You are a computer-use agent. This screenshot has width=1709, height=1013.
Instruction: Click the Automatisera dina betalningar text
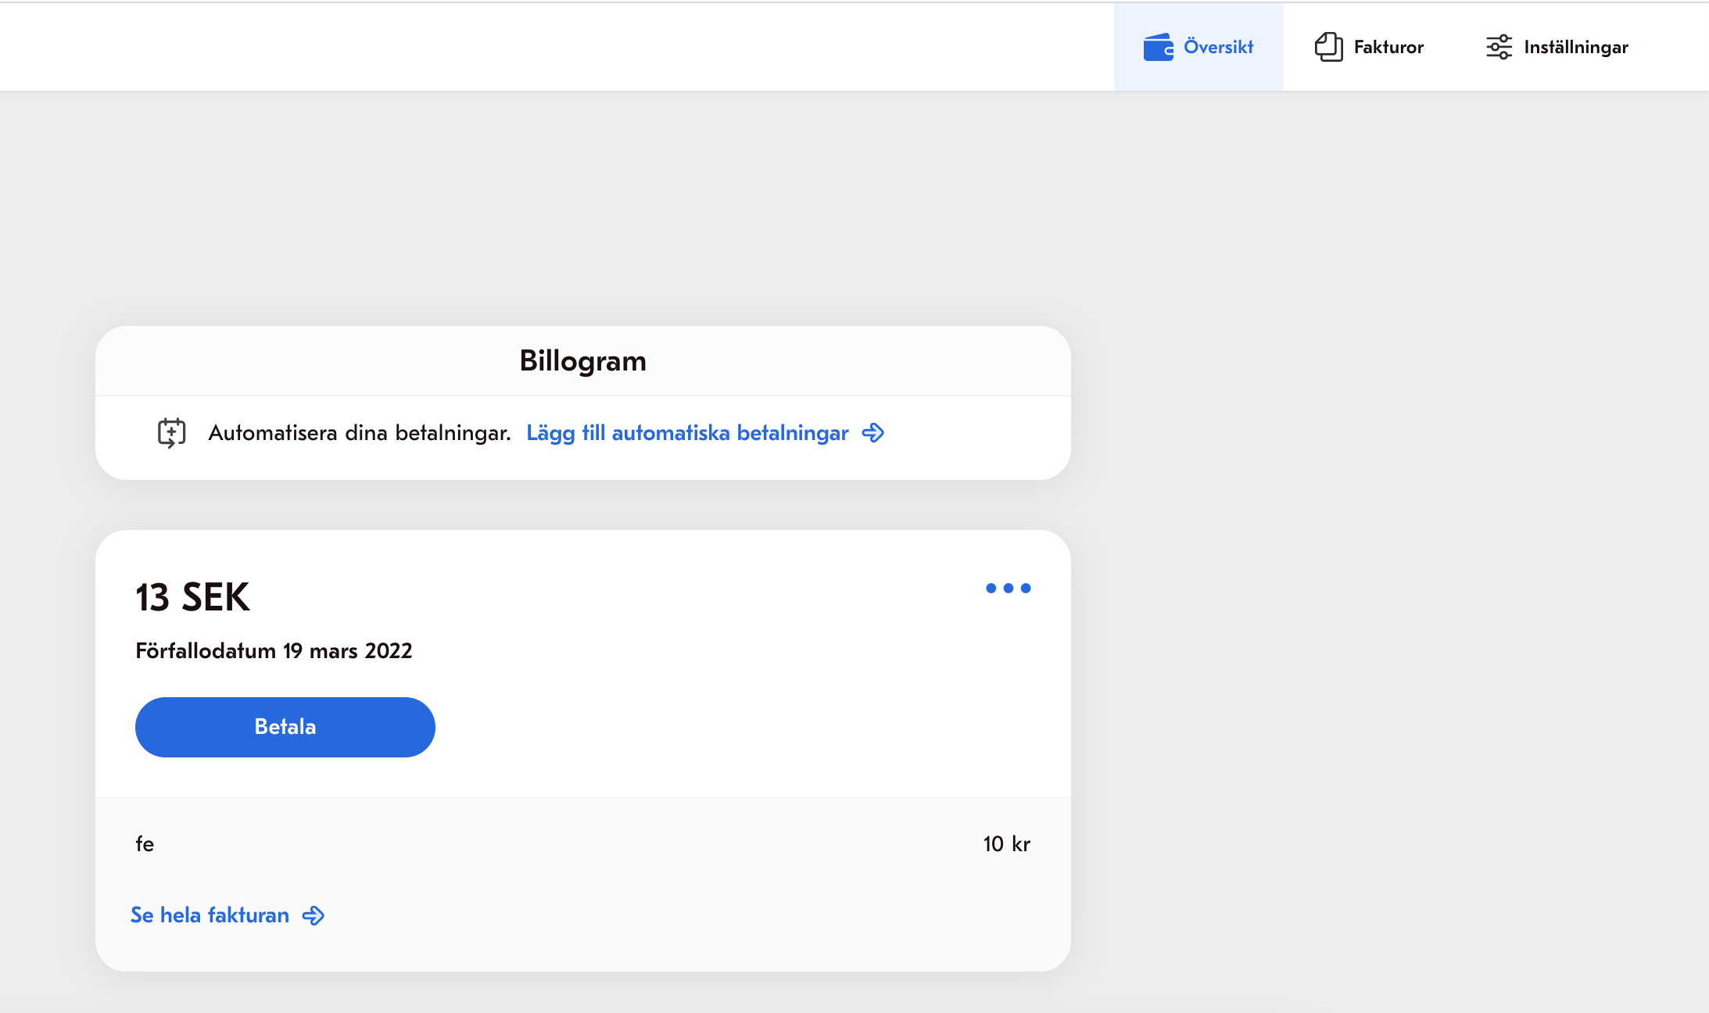click(x=360, y=432)
